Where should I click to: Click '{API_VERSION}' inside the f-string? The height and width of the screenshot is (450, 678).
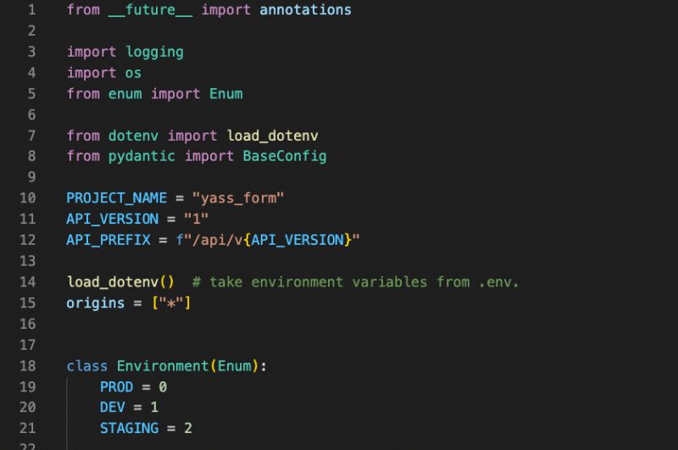point(297,240)
